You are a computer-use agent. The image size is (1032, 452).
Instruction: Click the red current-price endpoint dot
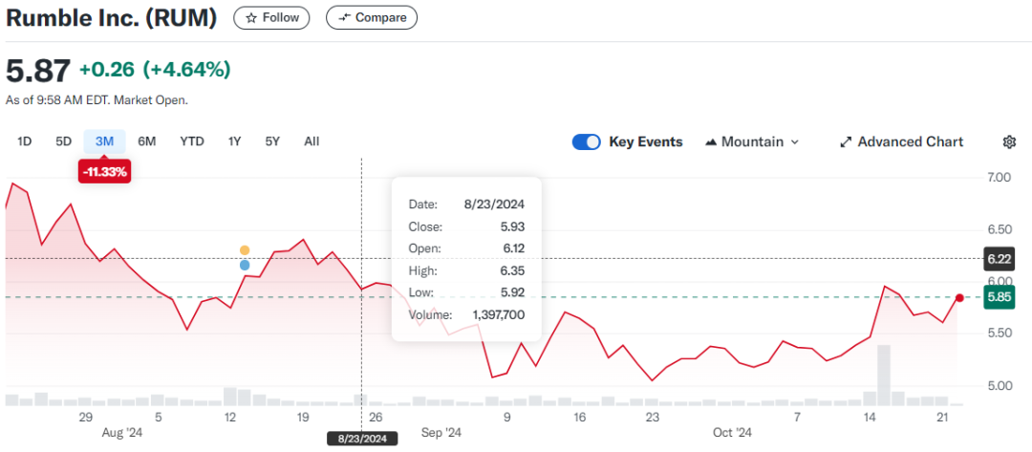[959, 298]
